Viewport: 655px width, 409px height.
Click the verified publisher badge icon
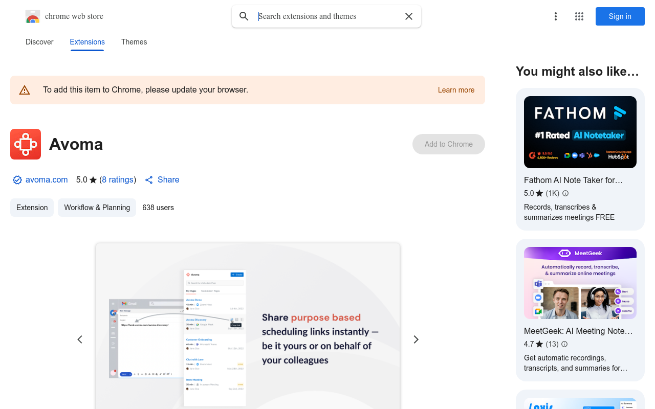[17, 180]
